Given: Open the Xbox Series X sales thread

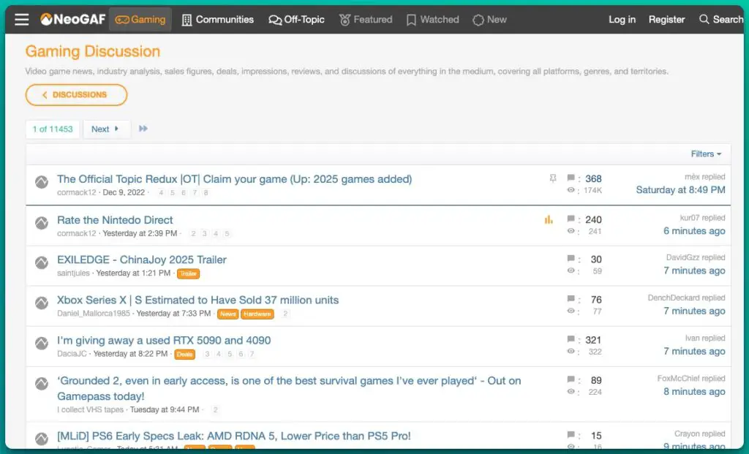Looking at the screenshot, I should (x=197, y=300).
